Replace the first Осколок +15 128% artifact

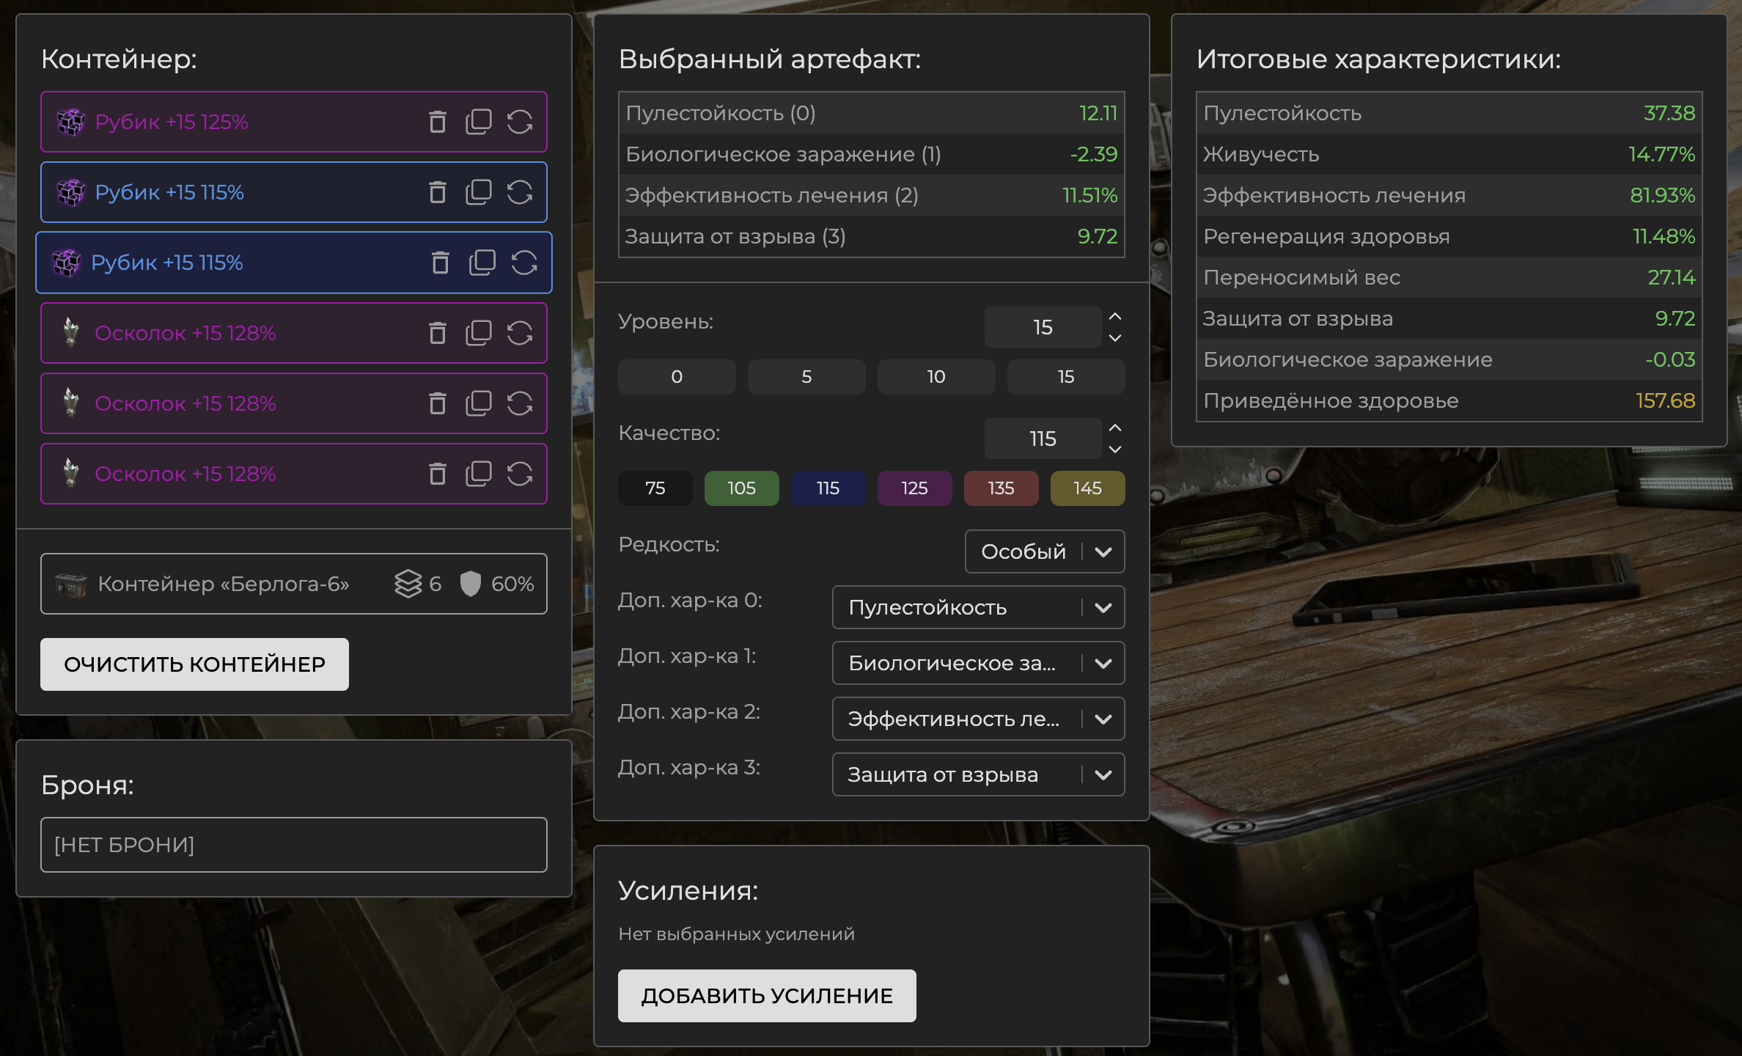tap(520, 333)
